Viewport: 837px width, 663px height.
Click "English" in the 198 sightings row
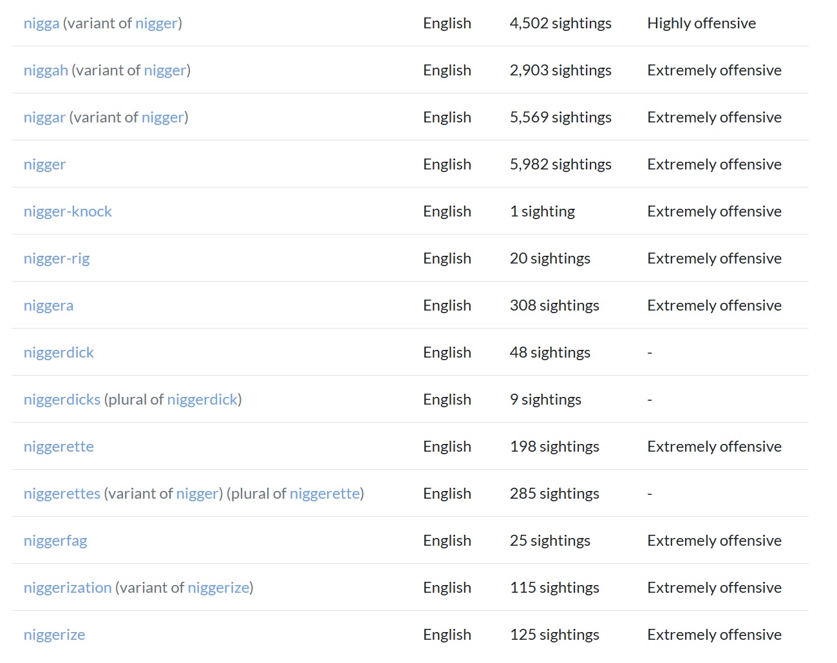(447, 447)
